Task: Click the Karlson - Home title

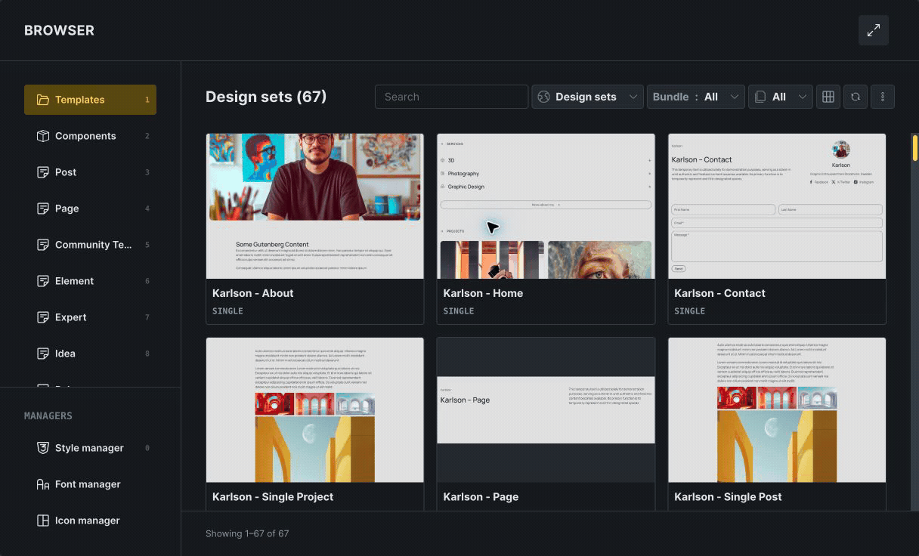Action: tap(483, 293)
